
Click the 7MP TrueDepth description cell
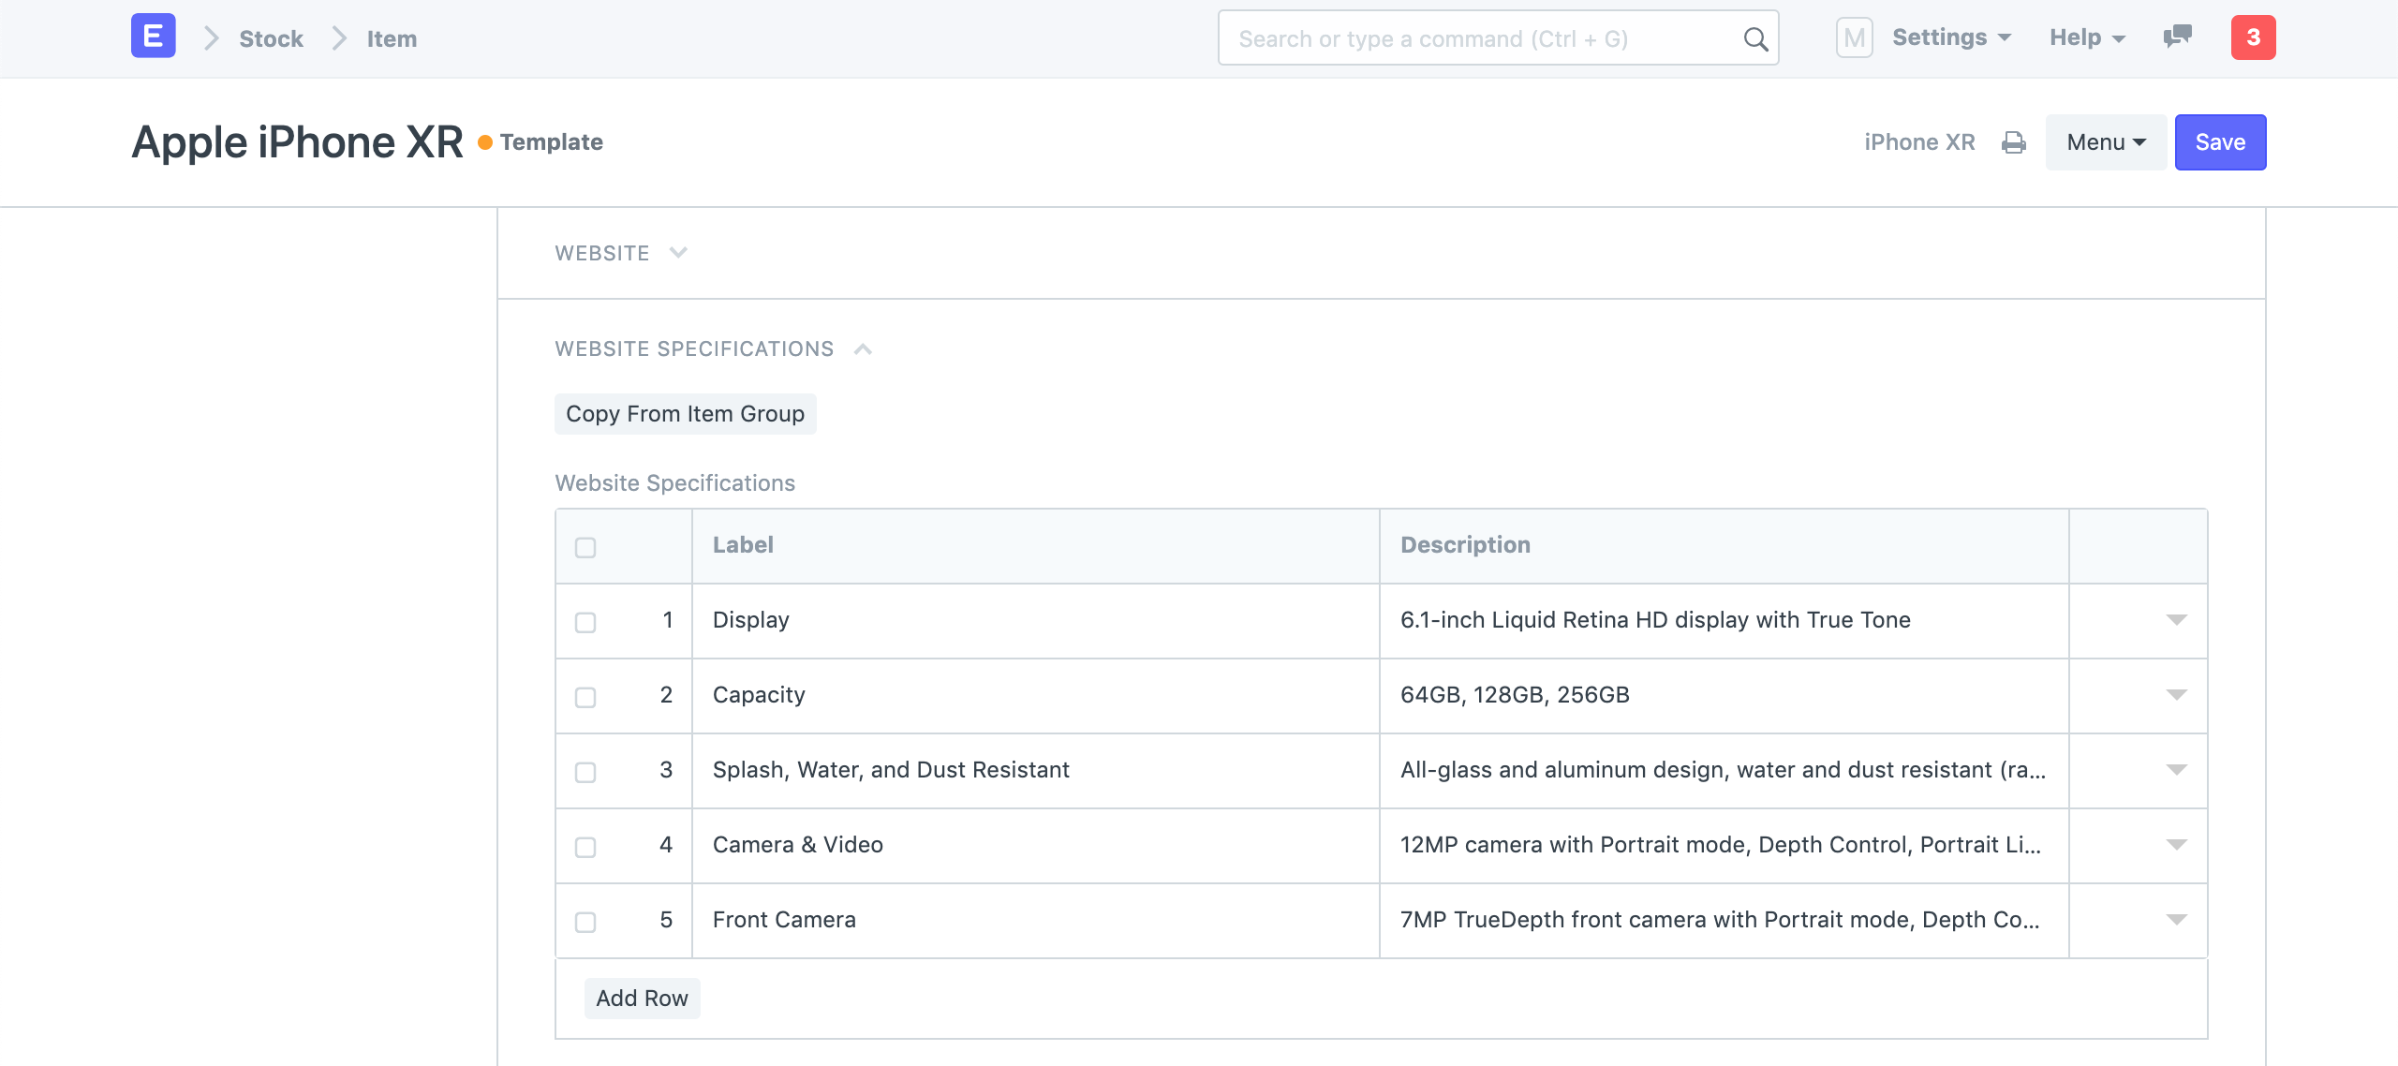(x=1724, y=921)
